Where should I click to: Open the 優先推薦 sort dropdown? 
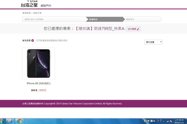153,42
